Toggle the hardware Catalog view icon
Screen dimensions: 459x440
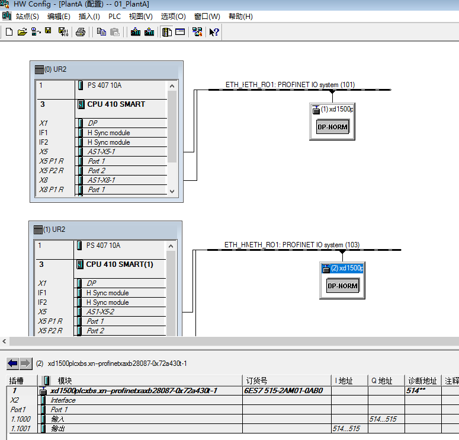[x=167, y=32]
